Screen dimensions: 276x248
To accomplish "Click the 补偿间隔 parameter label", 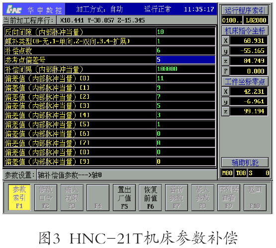I will coord(44,69).
